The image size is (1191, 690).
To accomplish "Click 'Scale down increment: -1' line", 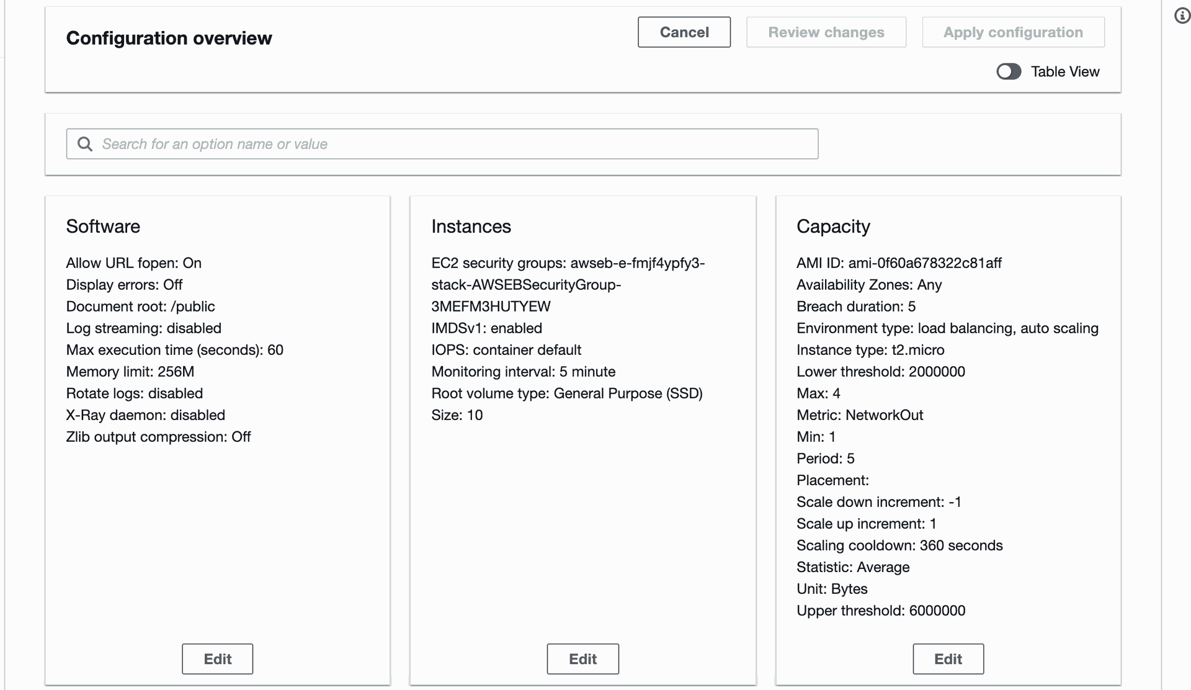I will [879, 502].
